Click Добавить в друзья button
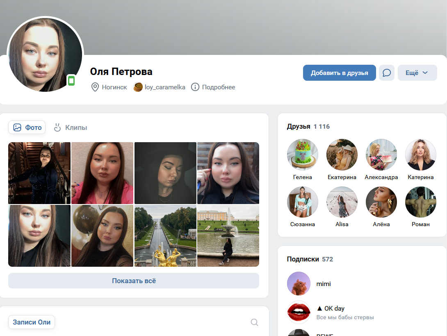The width and height of the screenshot is (447, 336). tap(339, 73)
